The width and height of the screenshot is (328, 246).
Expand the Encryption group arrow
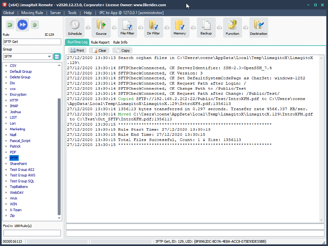pos(6,95)
